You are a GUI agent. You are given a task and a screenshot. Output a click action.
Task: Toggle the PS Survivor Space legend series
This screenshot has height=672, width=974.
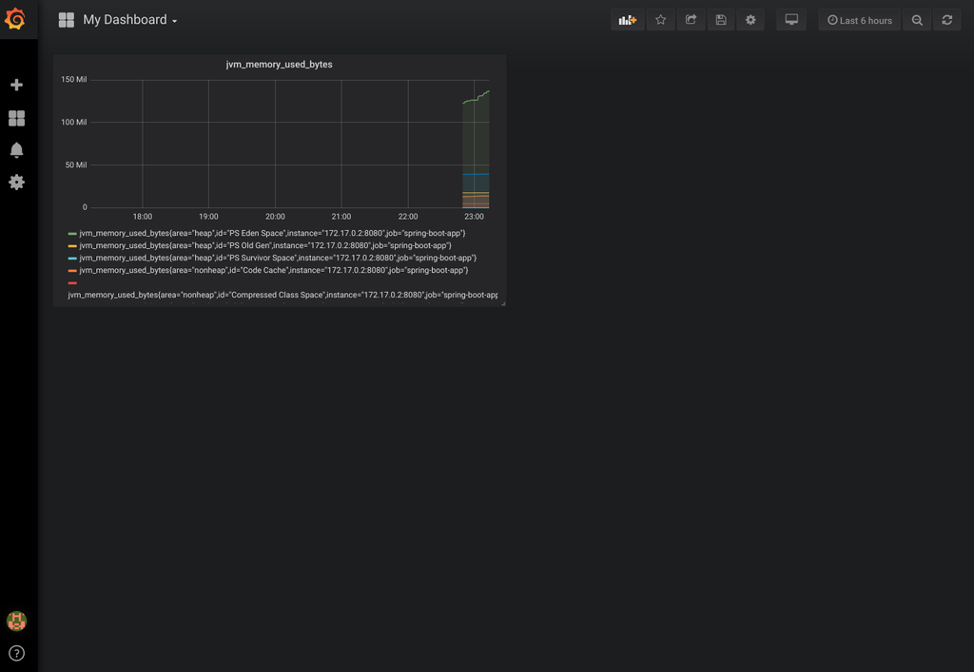click(x=278, y=259)
